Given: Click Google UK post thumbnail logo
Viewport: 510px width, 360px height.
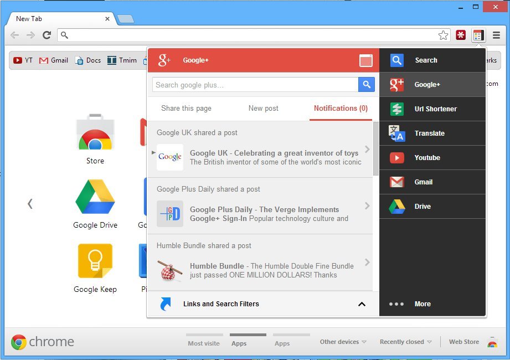Looking at the screenshot, I should (170, 157).
